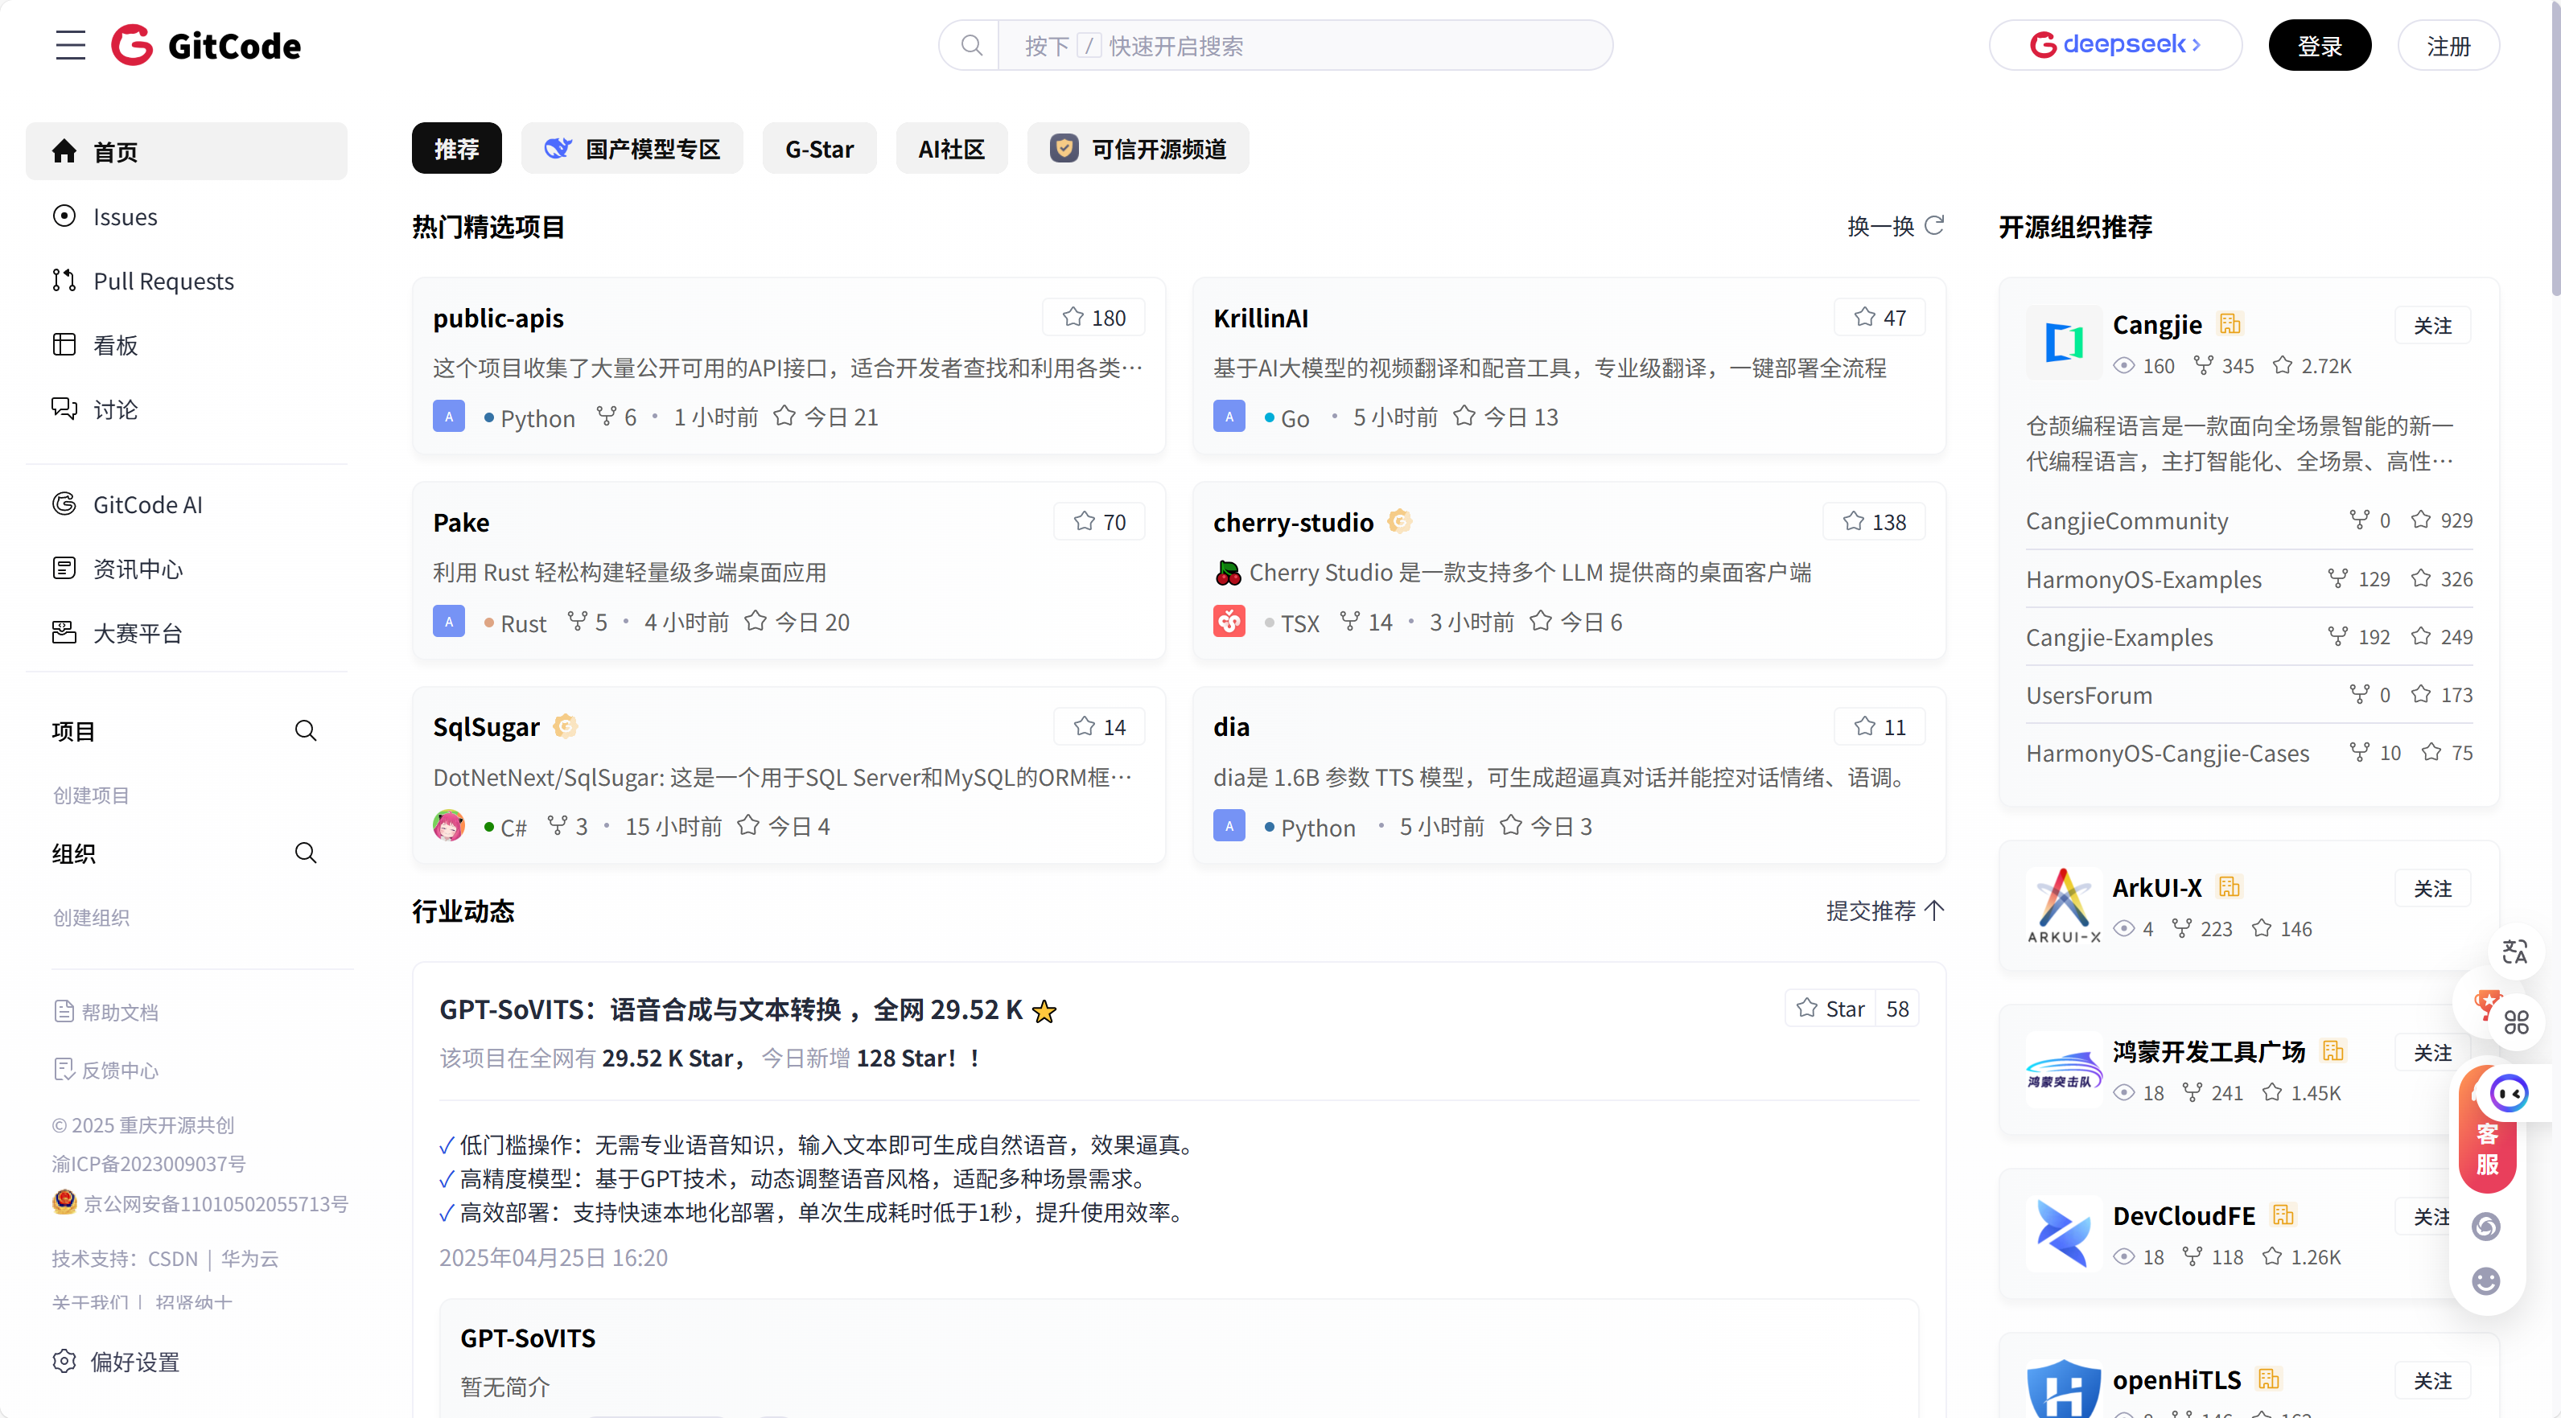The height and width of the screenshot is (1418, 2561).
Task: Star the cherry-studio project
Action: (1874, 522)
